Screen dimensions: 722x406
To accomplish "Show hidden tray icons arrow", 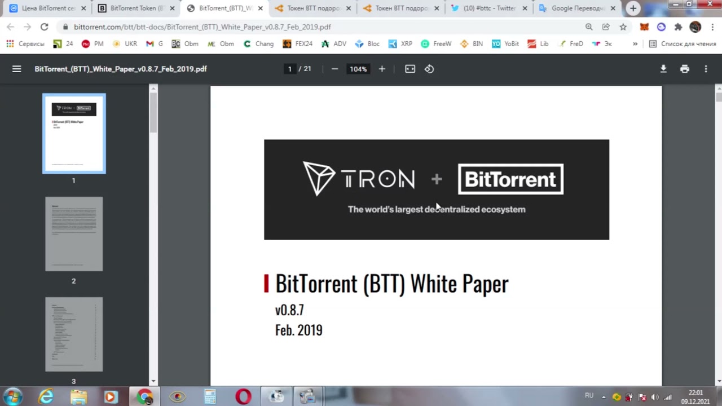I will 604,397.
